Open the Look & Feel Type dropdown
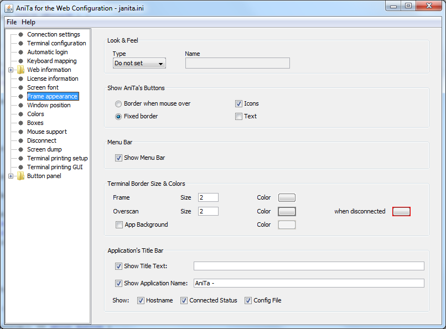 pyautogui.click(x=139, y=63)
